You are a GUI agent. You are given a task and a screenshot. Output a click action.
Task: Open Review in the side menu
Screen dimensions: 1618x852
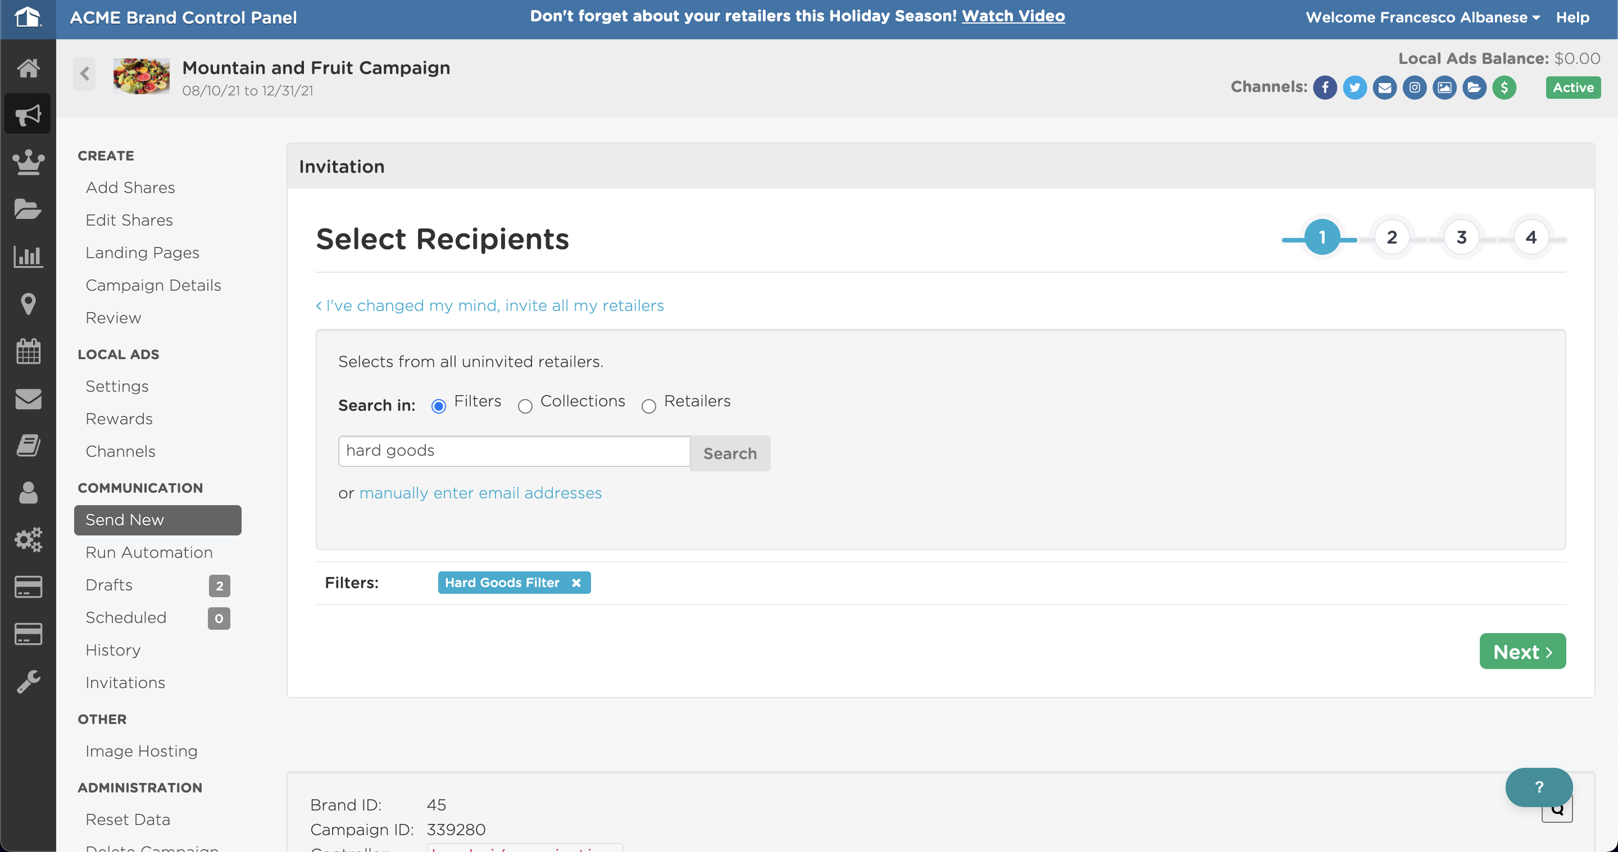click(113, 318)
